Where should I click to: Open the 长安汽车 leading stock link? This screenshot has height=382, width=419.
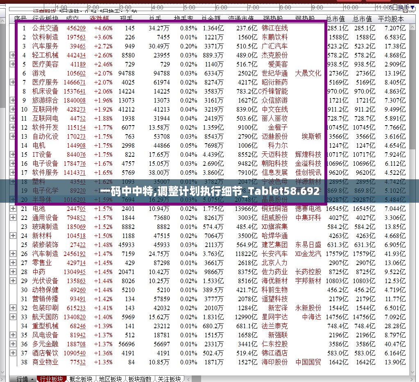click(x=275, y=254)
